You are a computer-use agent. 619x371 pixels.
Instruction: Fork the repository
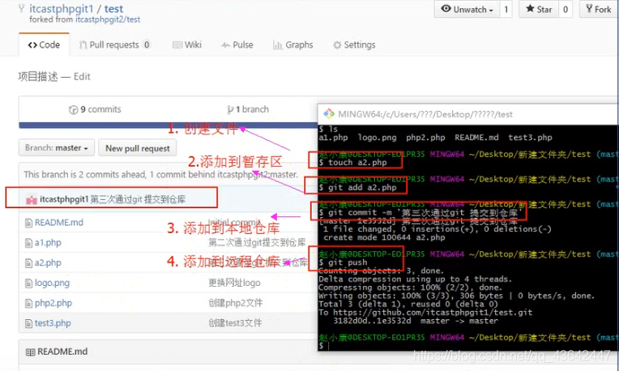click(x=599, y=9)
